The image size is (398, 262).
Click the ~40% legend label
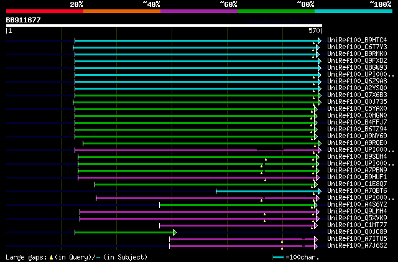151,4
